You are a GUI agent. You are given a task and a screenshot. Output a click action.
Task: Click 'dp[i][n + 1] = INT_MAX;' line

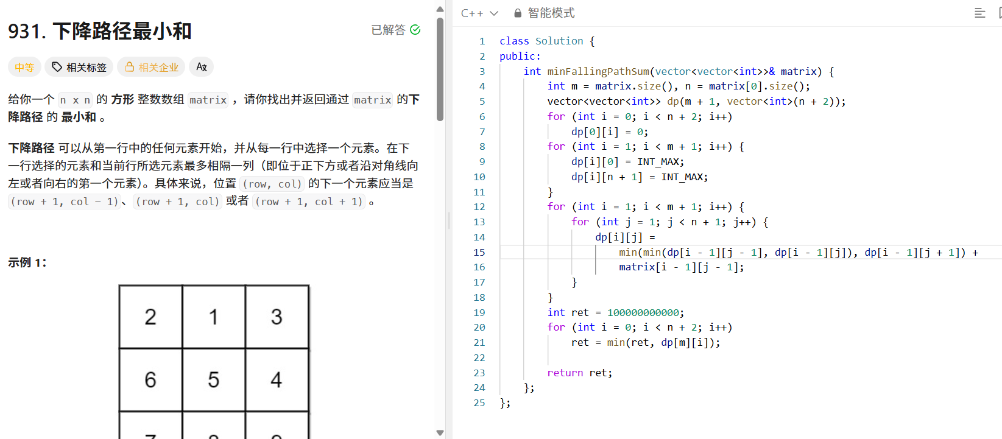point(640,177)
